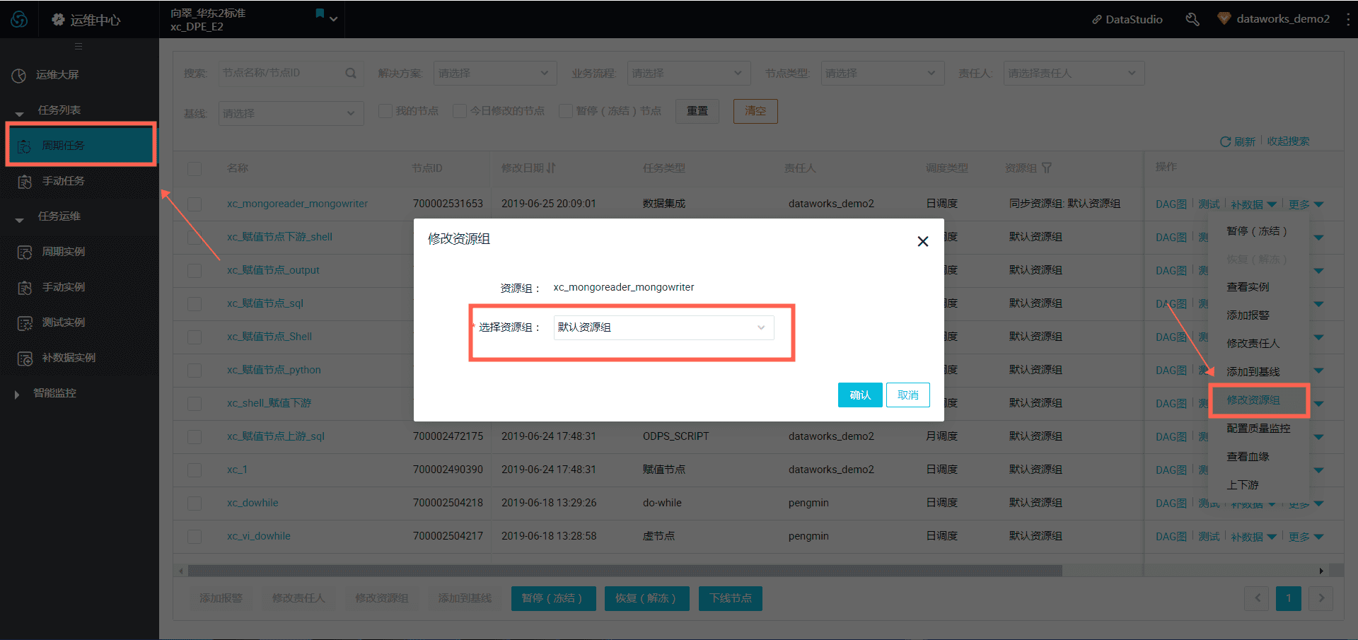Click the 刷新 refresh icon above the table
The width and height of the screenshot is (1358, 640).
[x=1226, y=141]
